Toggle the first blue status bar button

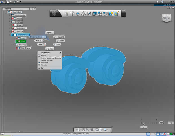148,134
